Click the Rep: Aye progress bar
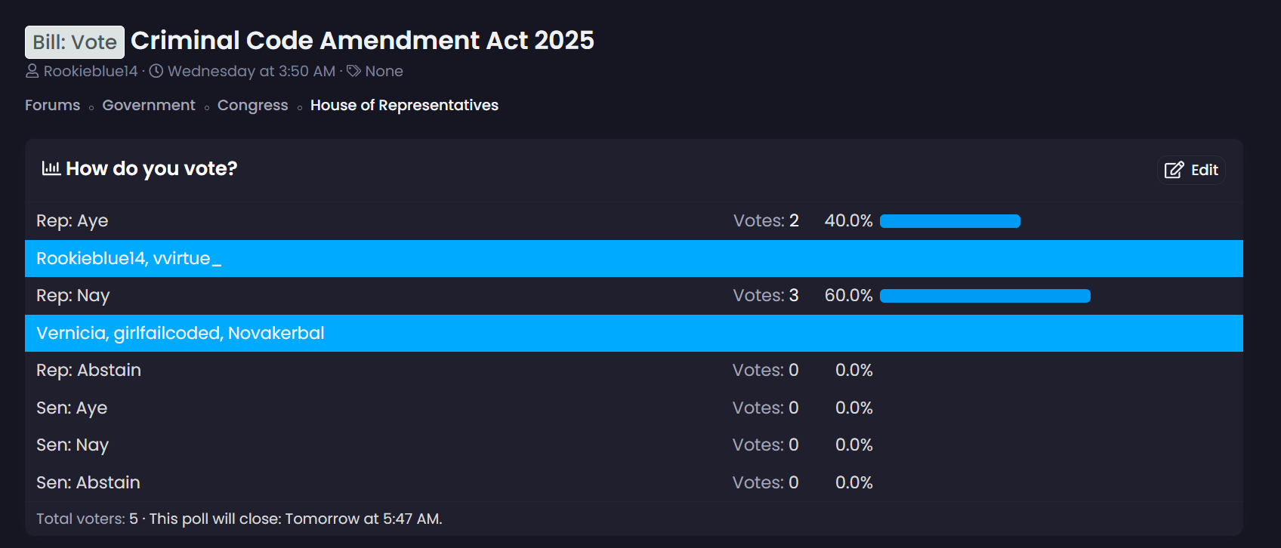Viewport: 1281px width, 548px height. [x=949, y=221]
